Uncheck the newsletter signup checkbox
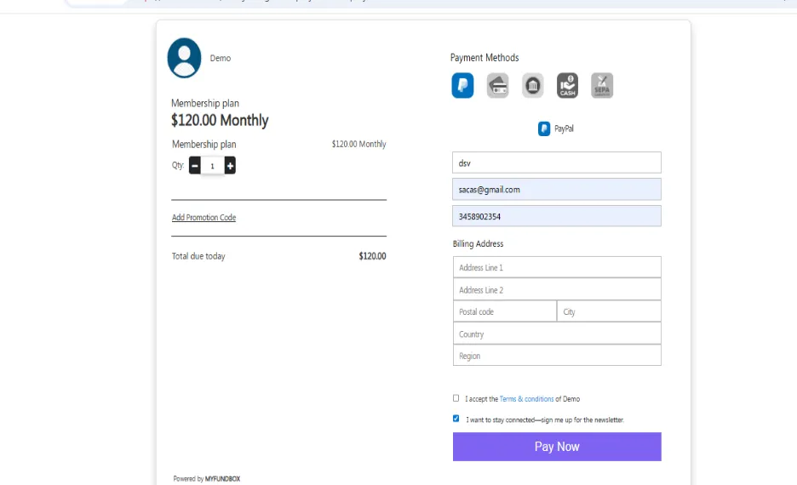The height and width of the screenshot is (485, 797). click(456, 419)
